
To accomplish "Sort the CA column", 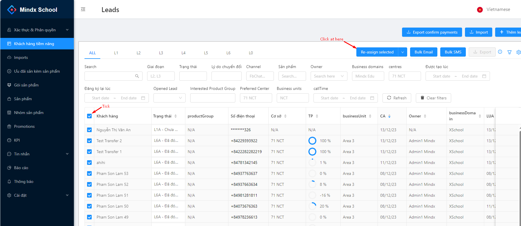I will pos(389,116).
